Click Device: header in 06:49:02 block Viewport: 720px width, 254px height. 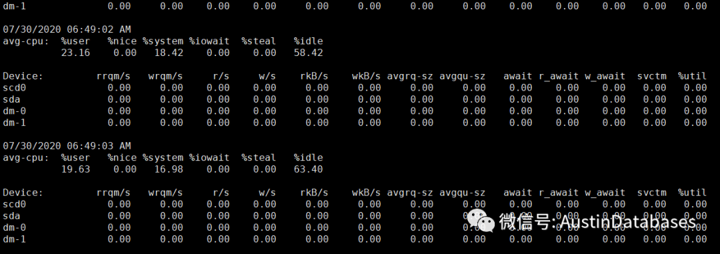(23, 76)
